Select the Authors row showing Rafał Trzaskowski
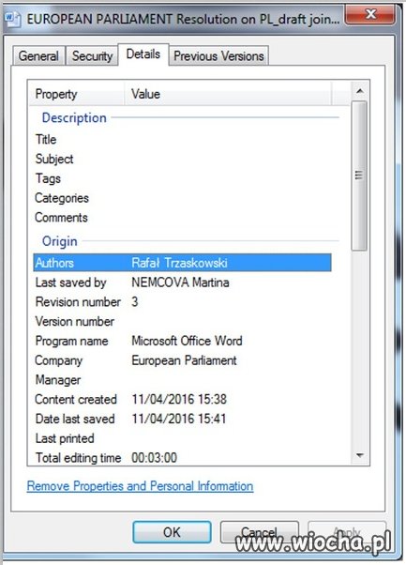406x565 pixels. [183, 263]
